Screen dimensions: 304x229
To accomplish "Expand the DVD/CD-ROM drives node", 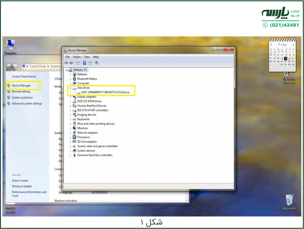I will click(x=70, y=102).
